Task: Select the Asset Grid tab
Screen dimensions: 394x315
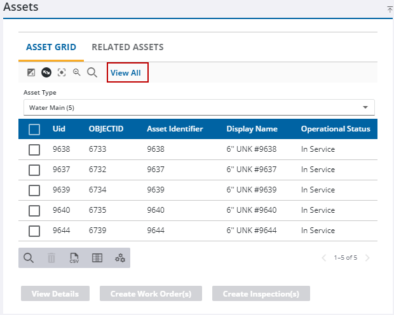Action: pos(51,47)
